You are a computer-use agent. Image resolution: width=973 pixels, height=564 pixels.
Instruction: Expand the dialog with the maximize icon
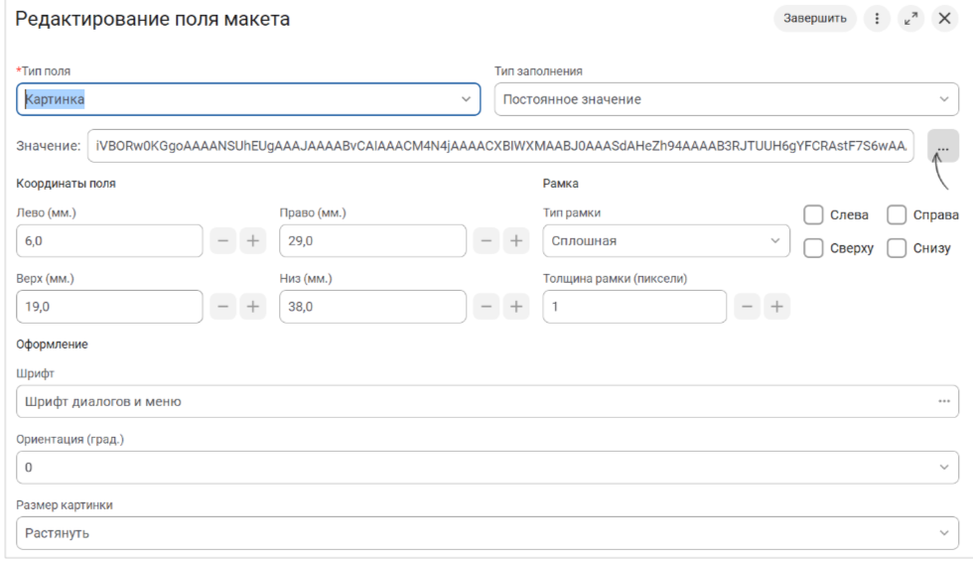click(x=911, y=19)
